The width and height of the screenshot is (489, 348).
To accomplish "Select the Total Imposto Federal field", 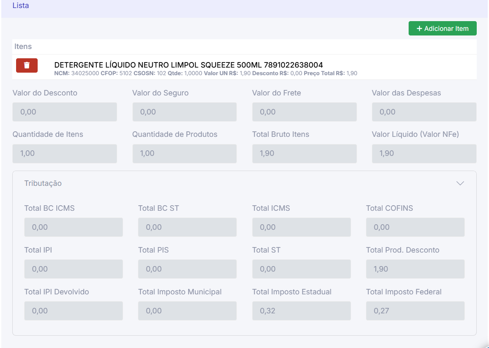I will point(415,311).
